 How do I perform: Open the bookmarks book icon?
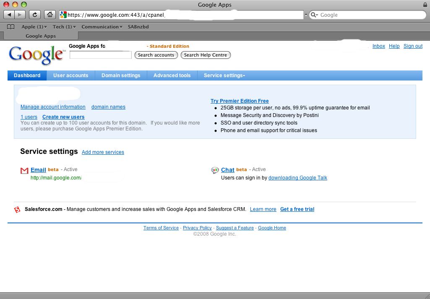[10, 27]
